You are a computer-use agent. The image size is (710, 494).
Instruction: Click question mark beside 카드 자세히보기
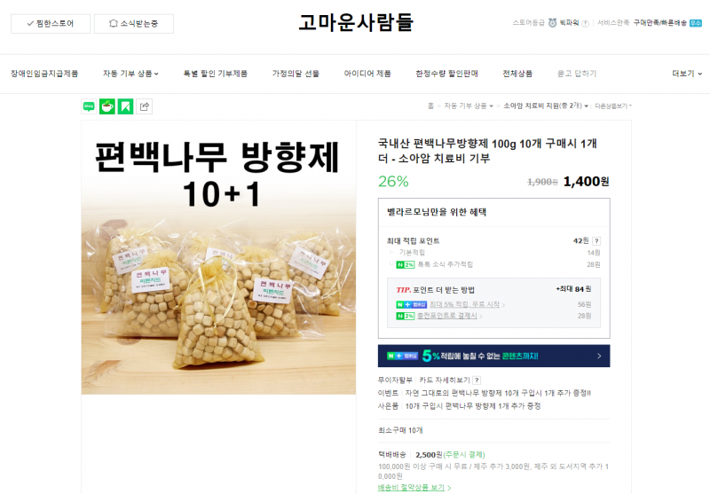coord(477,380)
